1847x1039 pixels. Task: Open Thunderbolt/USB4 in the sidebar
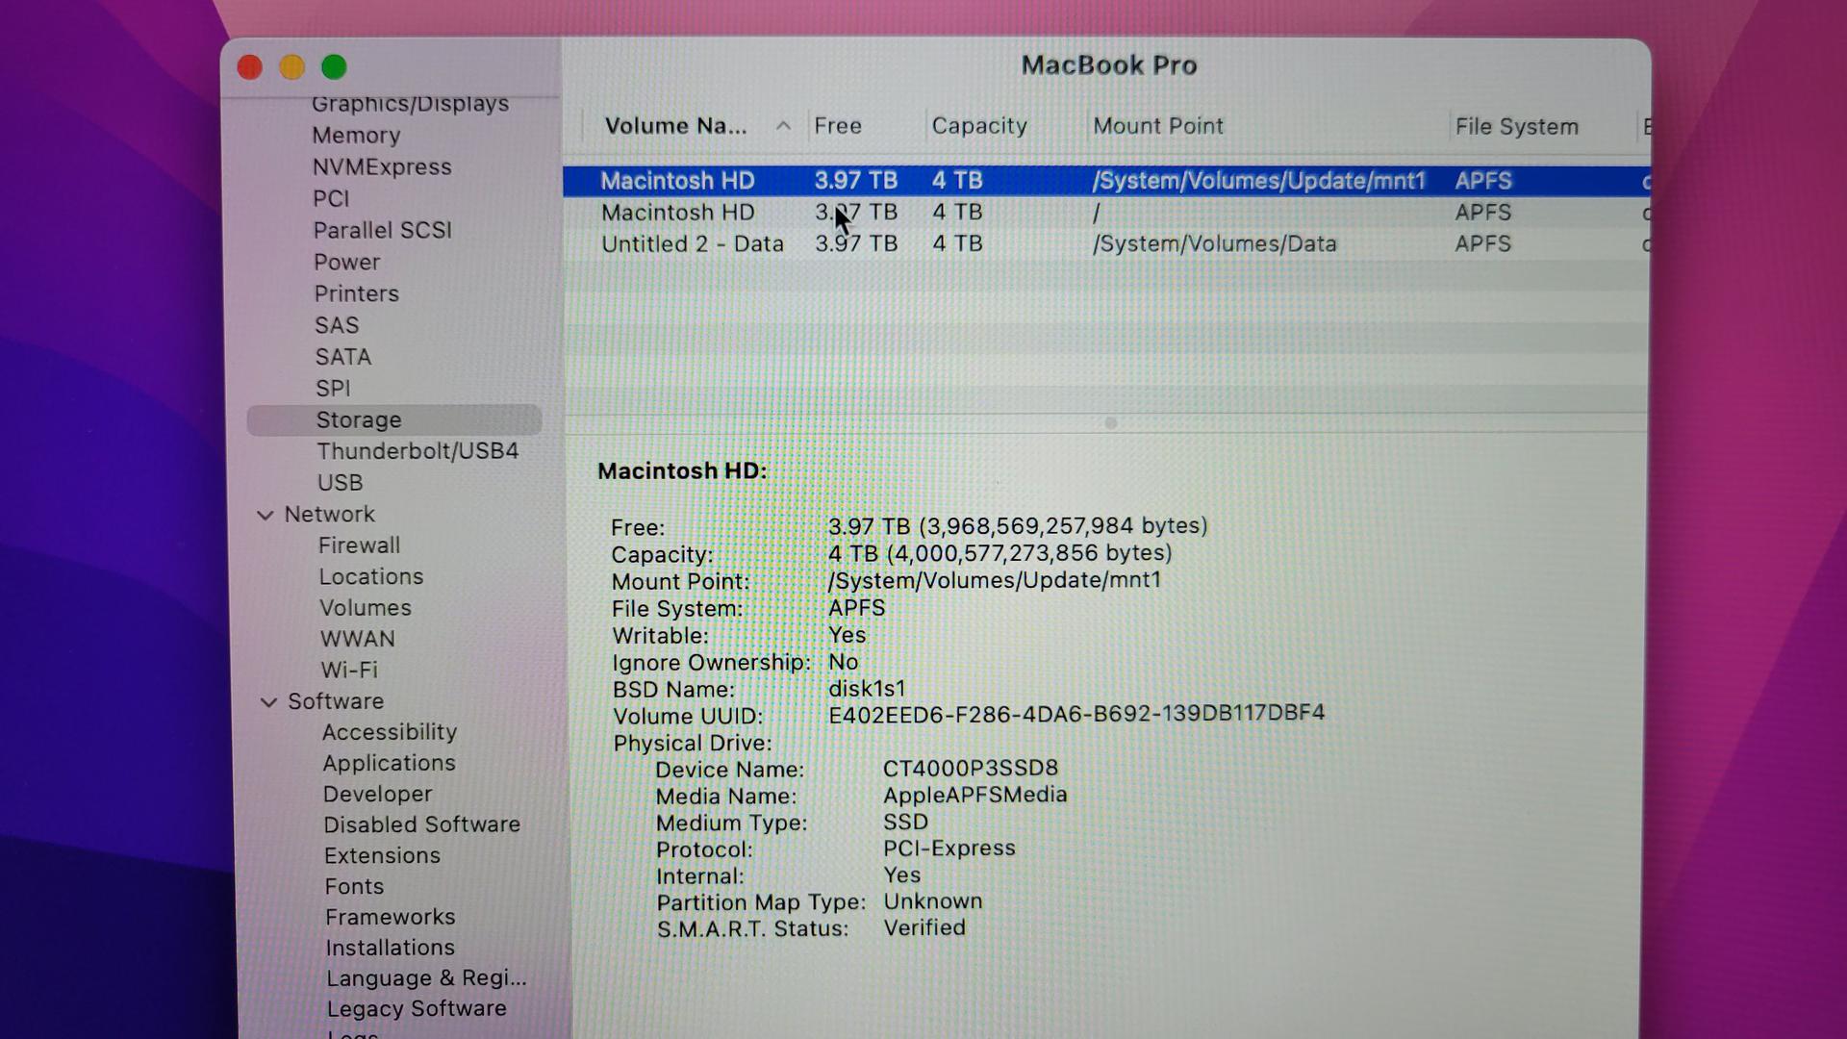click(x=417, y=452)
